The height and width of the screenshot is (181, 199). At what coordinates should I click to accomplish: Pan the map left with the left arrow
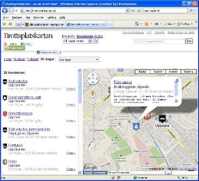tap(89, 79)
